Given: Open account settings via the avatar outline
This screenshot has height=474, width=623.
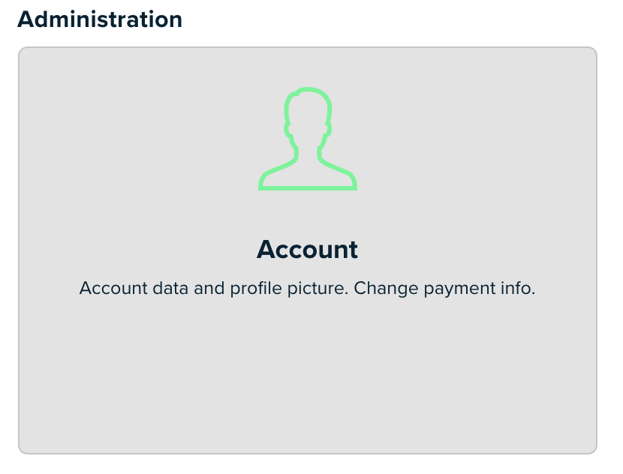Looking at the screenshot, I should click(x=308, y=139).
